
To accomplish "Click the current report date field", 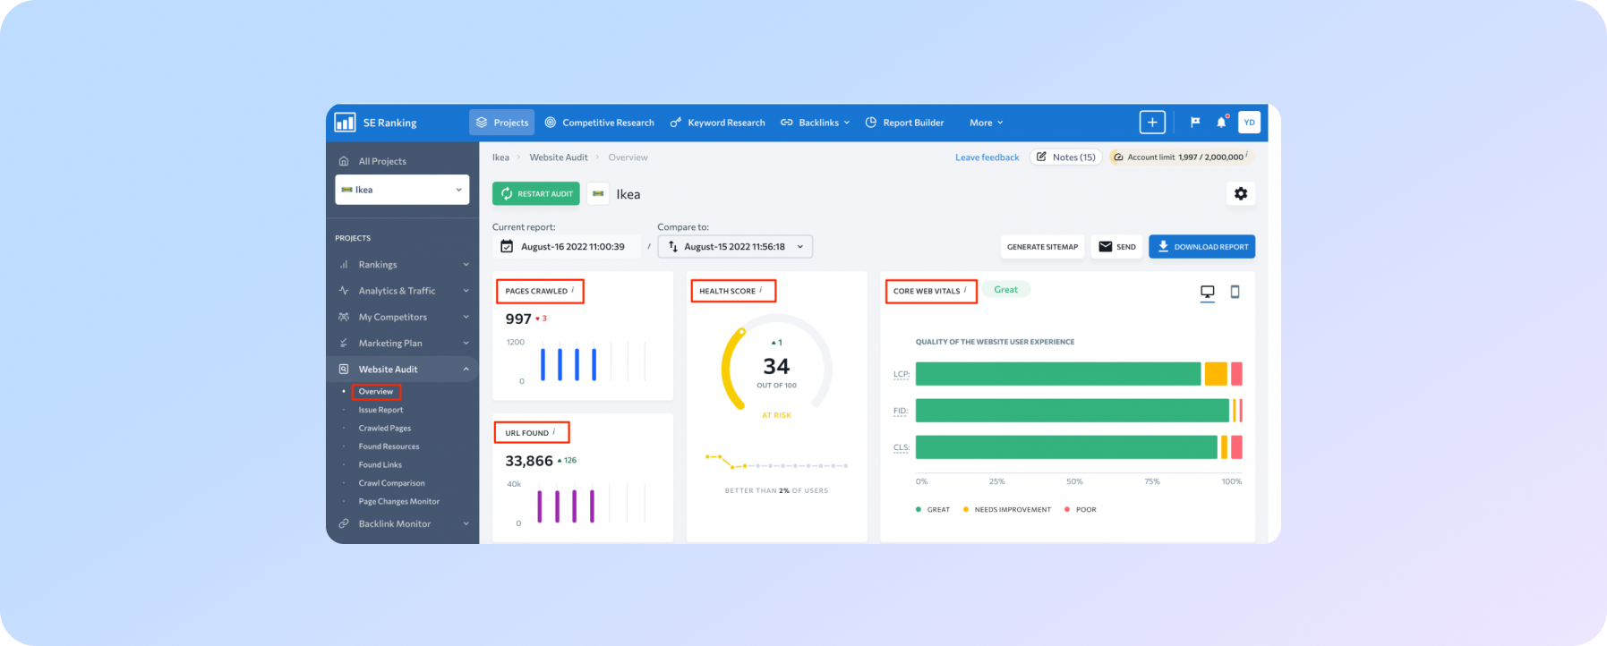I will [x=566, y=247].
